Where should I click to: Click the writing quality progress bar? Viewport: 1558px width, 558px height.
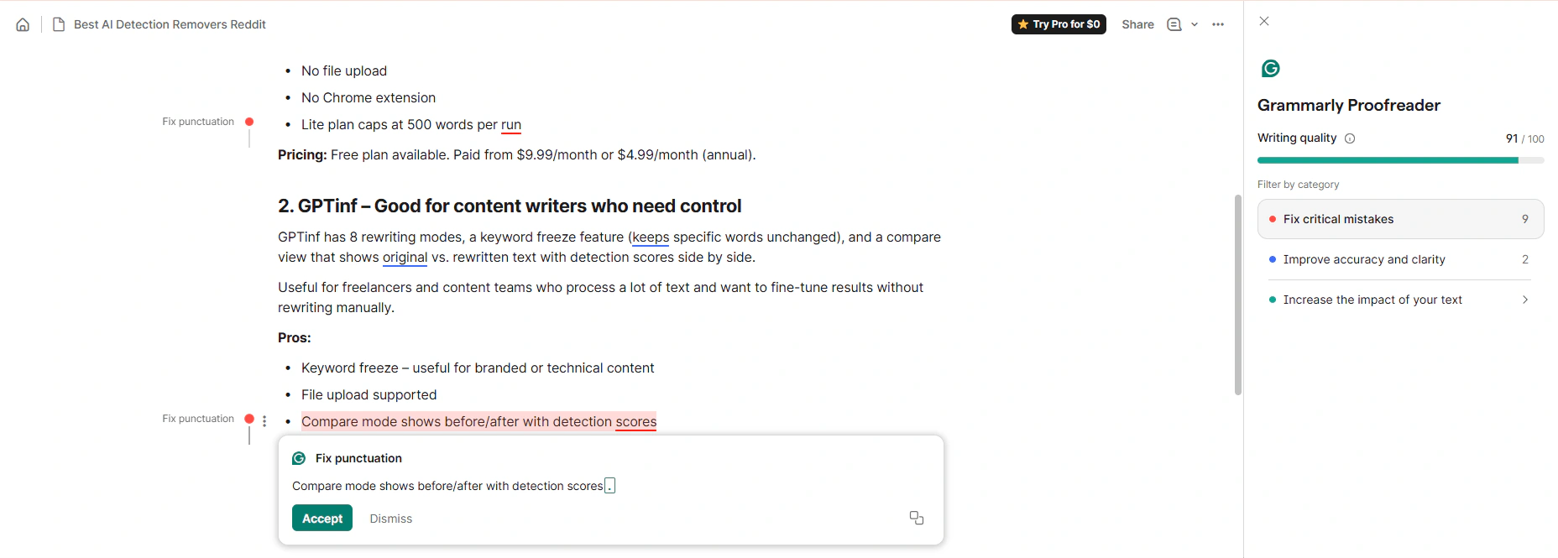[x=1400, y=160]
